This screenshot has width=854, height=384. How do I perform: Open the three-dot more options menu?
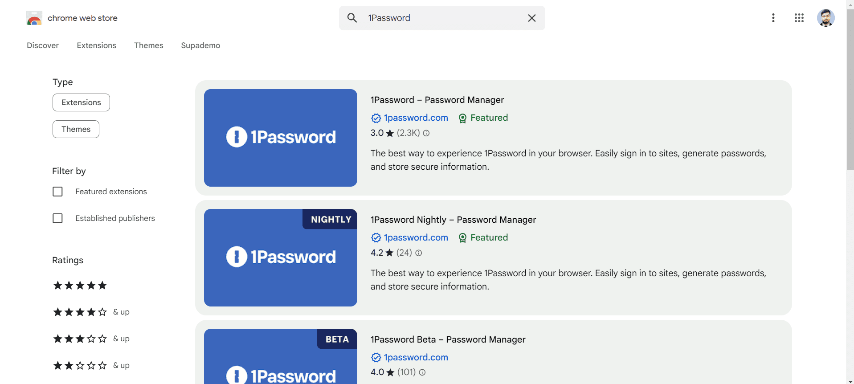click(773, 18)
